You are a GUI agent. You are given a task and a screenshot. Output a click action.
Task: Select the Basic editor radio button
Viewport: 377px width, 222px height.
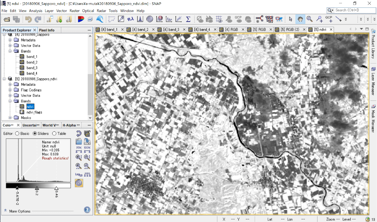(x=17, y=134)
